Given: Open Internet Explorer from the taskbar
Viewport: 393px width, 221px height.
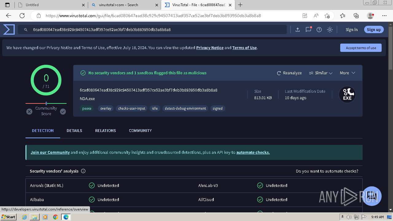Looking at the screenshot, I should click(25, 217).
